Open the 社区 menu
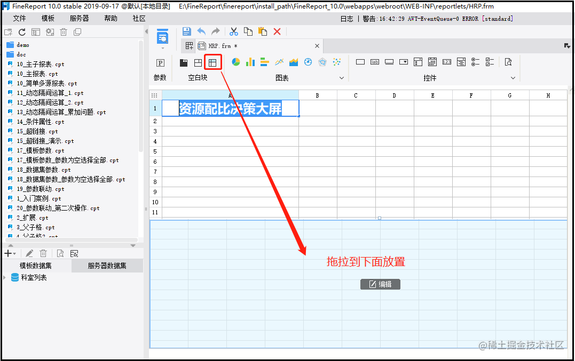The image size is (575, 361). (139, 18)
